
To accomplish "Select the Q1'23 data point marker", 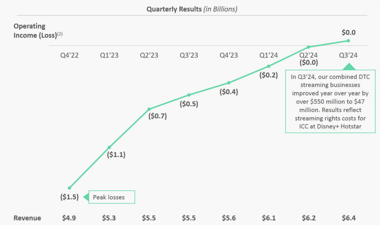I will pos(109,147).
